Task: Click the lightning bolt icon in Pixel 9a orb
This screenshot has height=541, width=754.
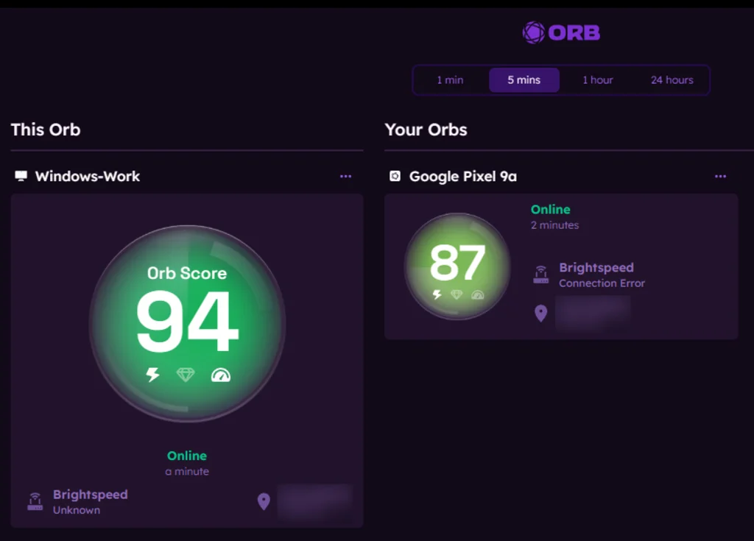Action: (437, 294)
